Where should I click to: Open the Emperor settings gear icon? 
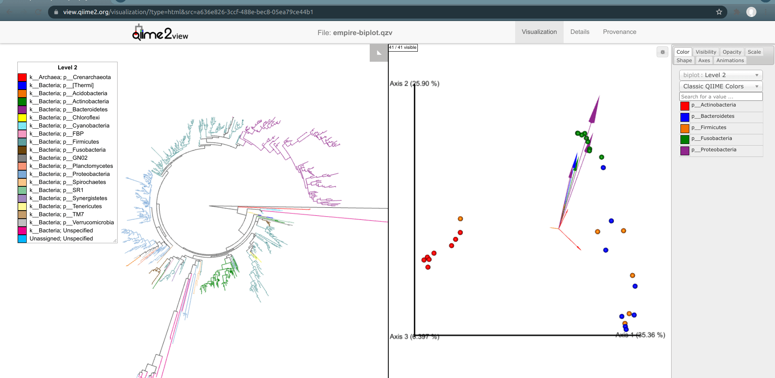[x=662, y=52]
